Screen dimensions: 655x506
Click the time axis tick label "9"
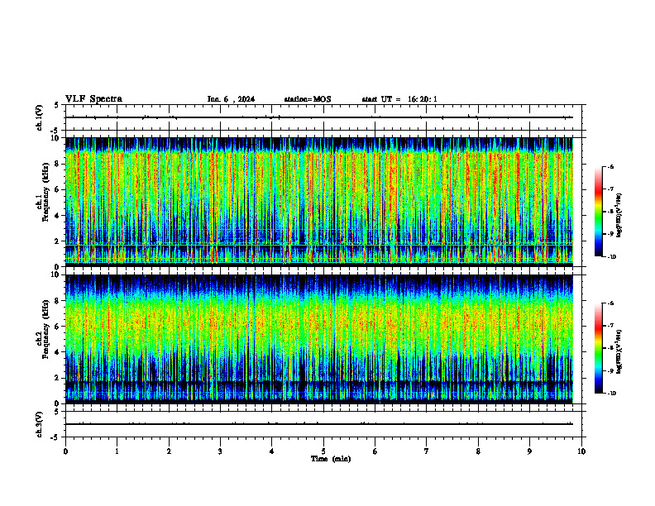pos(529,451)
